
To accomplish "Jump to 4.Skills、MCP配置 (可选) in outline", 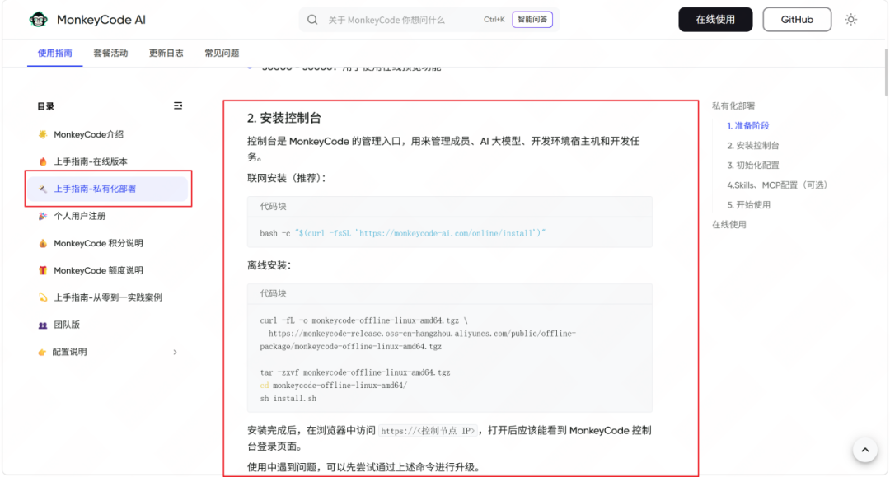I will tap(777, 185).
